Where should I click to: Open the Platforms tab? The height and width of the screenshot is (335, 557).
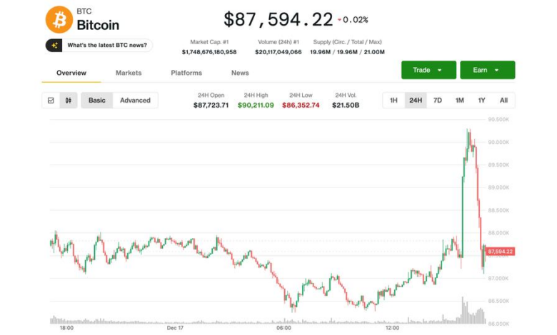(186, 73)
